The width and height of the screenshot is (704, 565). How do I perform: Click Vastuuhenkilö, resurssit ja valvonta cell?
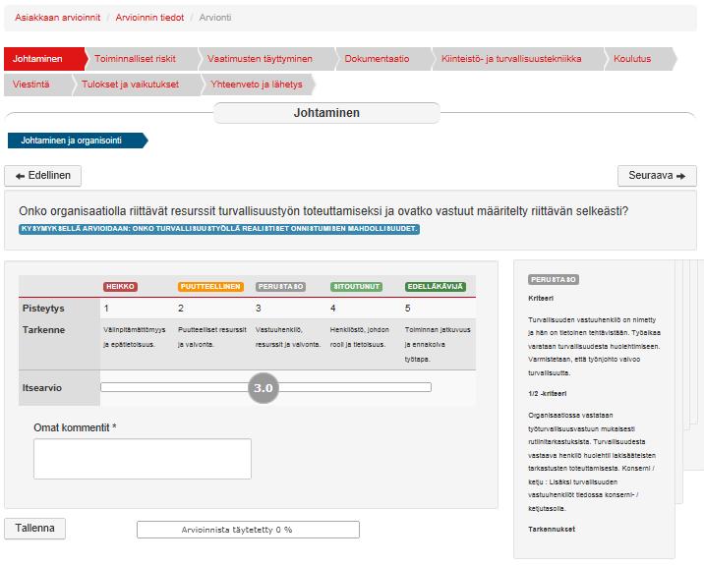(288, 337)
